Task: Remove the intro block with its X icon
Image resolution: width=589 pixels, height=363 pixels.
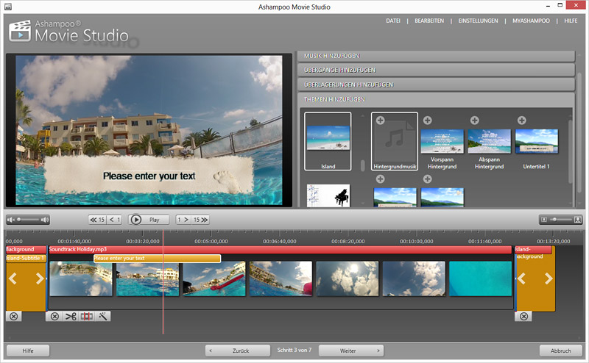Action: coord(14,316)
